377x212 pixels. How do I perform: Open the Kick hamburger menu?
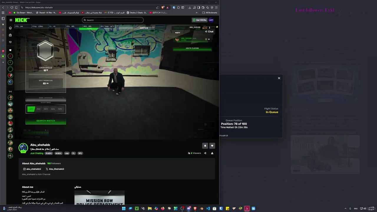[x=11, y=20]
